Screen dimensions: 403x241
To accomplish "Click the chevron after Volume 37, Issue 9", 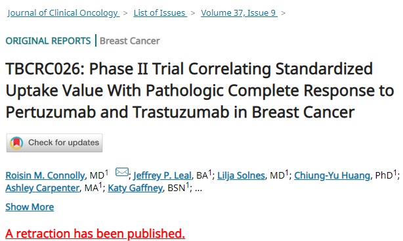I will click(x=284, y=13).
